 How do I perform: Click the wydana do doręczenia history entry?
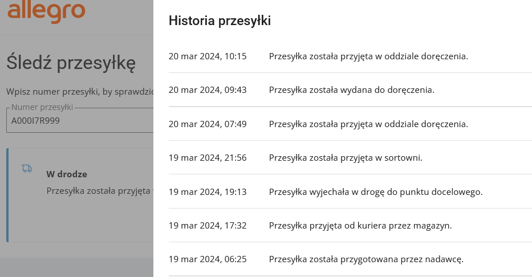351,90
